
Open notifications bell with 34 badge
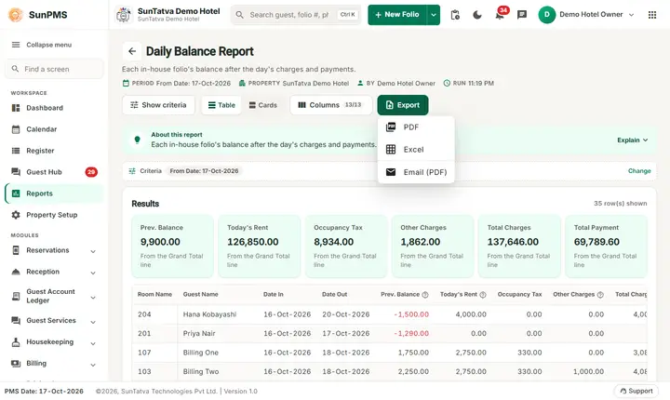[500, 15]
